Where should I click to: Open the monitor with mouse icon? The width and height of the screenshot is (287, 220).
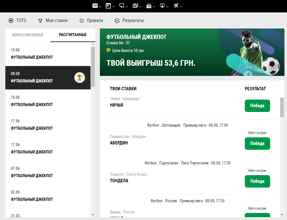(122, 6)
